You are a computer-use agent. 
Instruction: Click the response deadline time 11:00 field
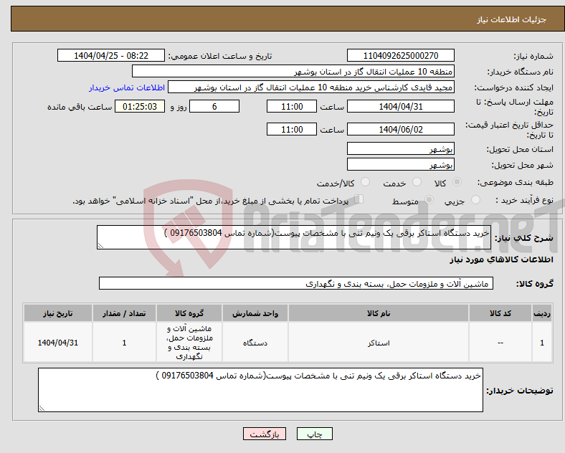(x=292, y=106)
